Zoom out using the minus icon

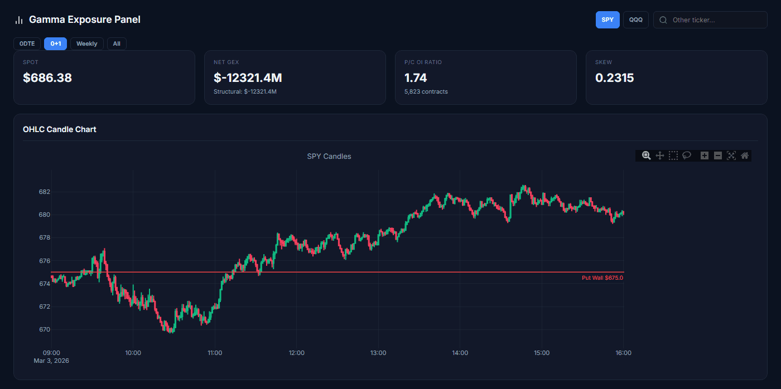pyautogui.click(x=718, y=155)
